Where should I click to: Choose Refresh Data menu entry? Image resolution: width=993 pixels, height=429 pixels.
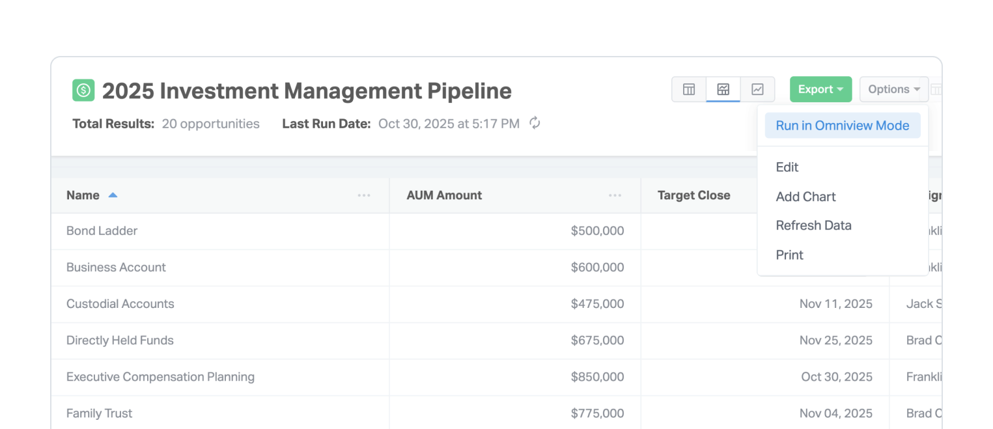point(813,225)
